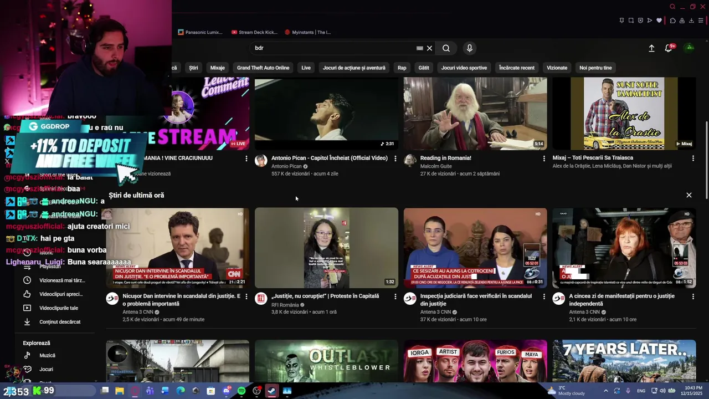709x399 pixels.
Task: Open options for the live stream video
Action: point(246,158)
